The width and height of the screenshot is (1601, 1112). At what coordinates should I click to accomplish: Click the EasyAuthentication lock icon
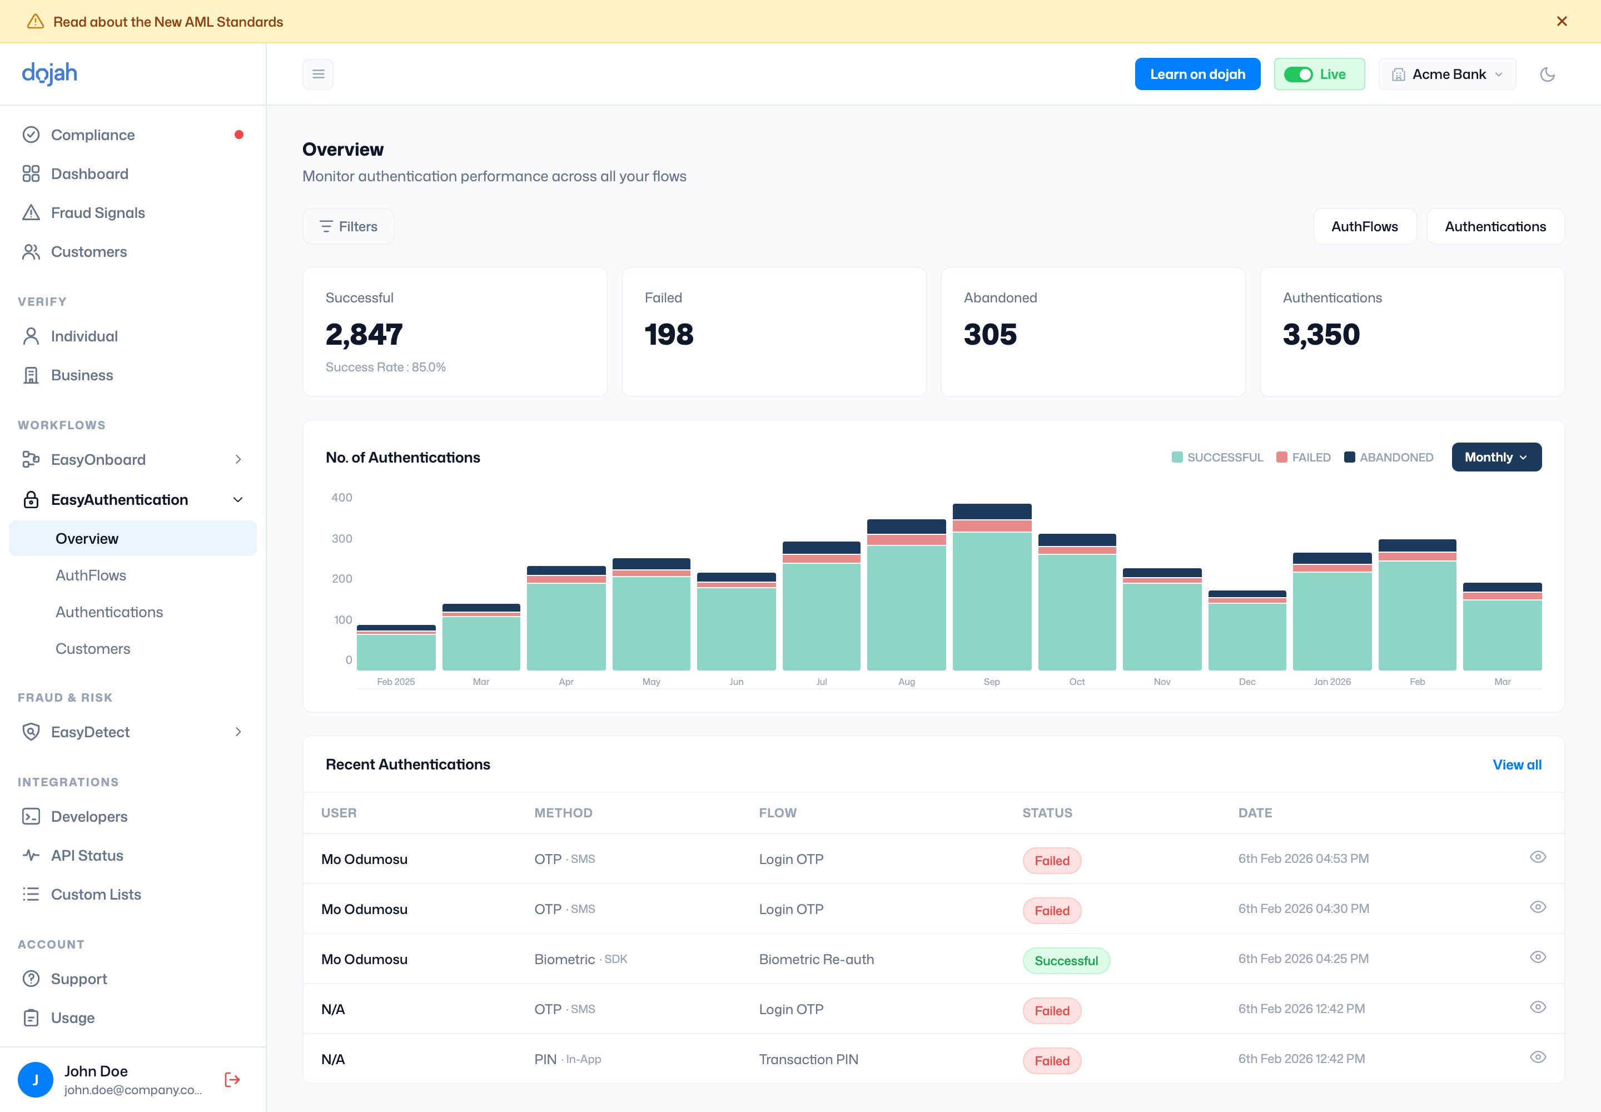pos(31,499)
